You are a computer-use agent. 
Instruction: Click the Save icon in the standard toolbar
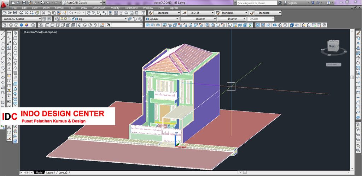pos(15,13)
